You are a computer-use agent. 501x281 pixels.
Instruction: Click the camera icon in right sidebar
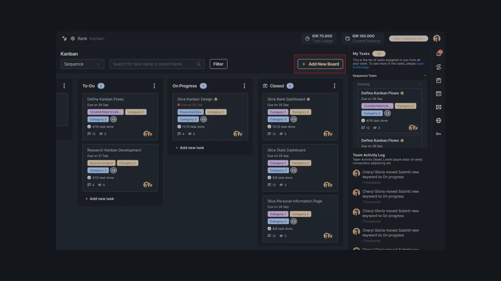click(438, 107)
